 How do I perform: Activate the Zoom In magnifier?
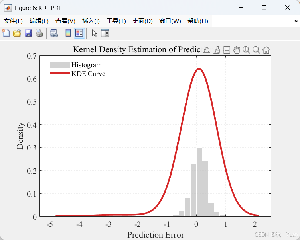coord(246,50)
